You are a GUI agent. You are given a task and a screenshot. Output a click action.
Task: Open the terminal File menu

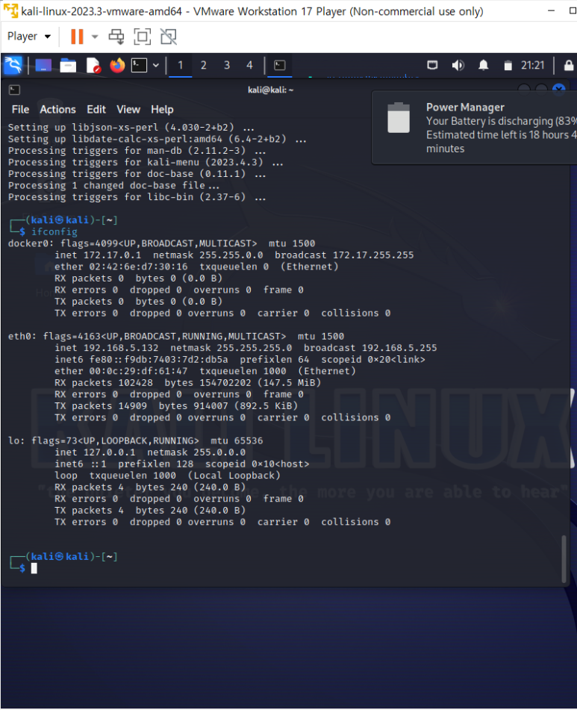coord(20,110)
